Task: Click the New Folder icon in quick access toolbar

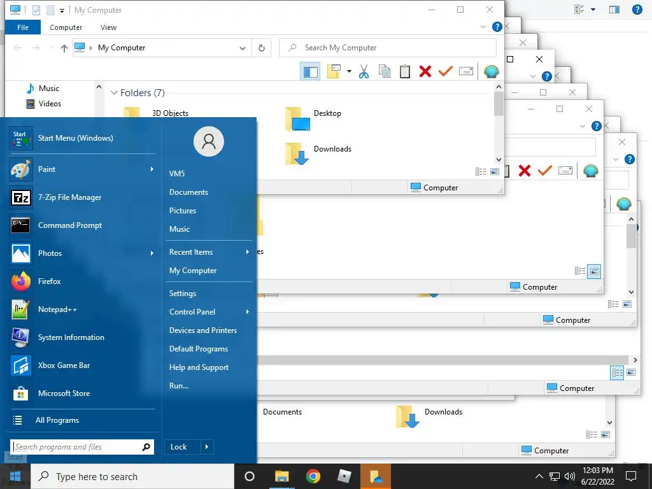Action: (x=50, y=10)
